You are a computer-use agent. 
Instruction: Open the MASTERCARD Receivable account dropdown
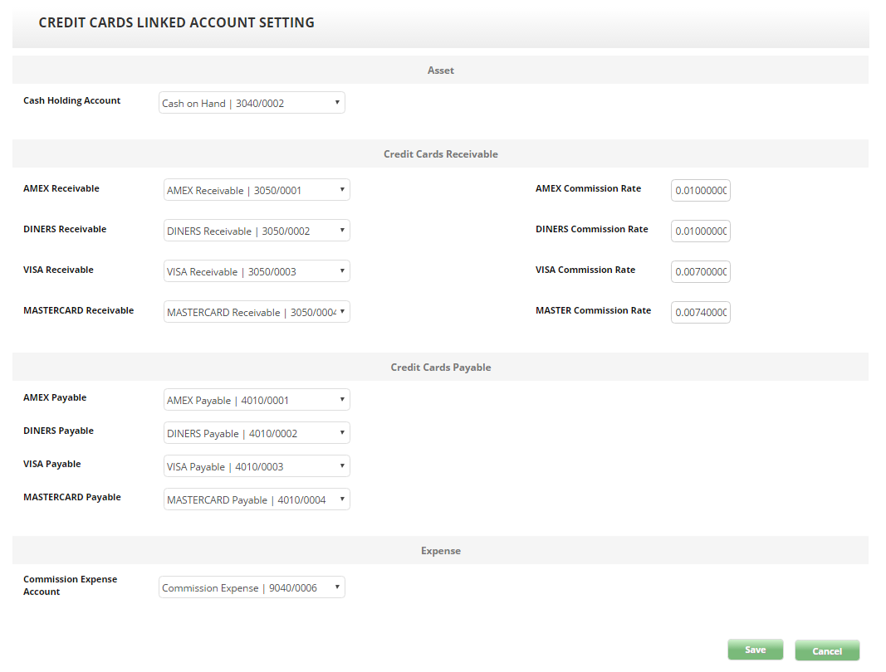pos(257,312)
